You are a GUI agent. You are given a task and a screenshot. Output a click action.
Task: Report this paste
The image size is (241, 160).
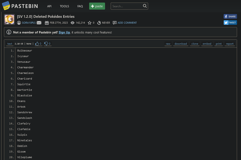[x=230, y=44]
